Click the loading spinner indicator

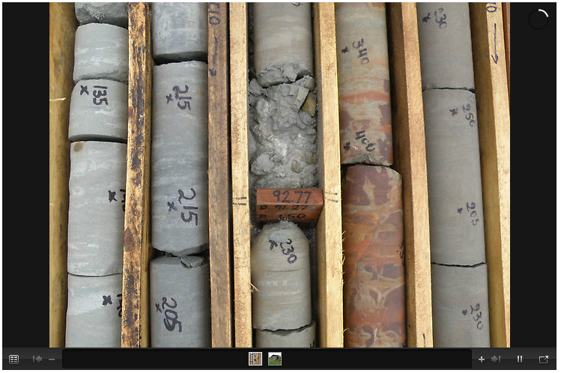pos(538,19)
